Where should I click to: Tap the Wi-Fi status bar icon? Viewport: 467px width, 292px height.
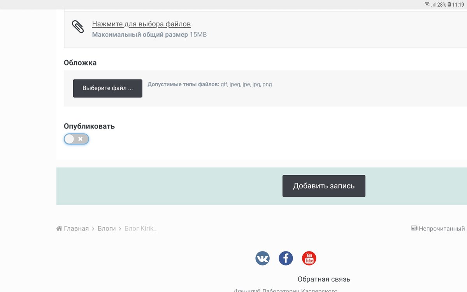pyautogui.click(x=427, y=4)
